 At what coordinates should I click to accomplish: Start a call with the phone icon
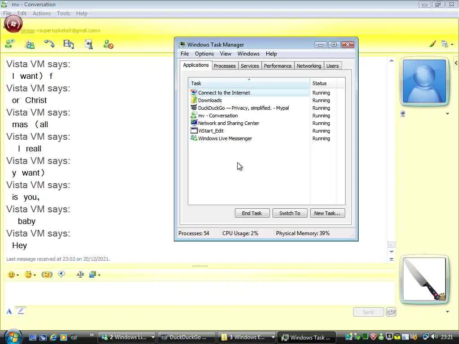coord(49,44)
